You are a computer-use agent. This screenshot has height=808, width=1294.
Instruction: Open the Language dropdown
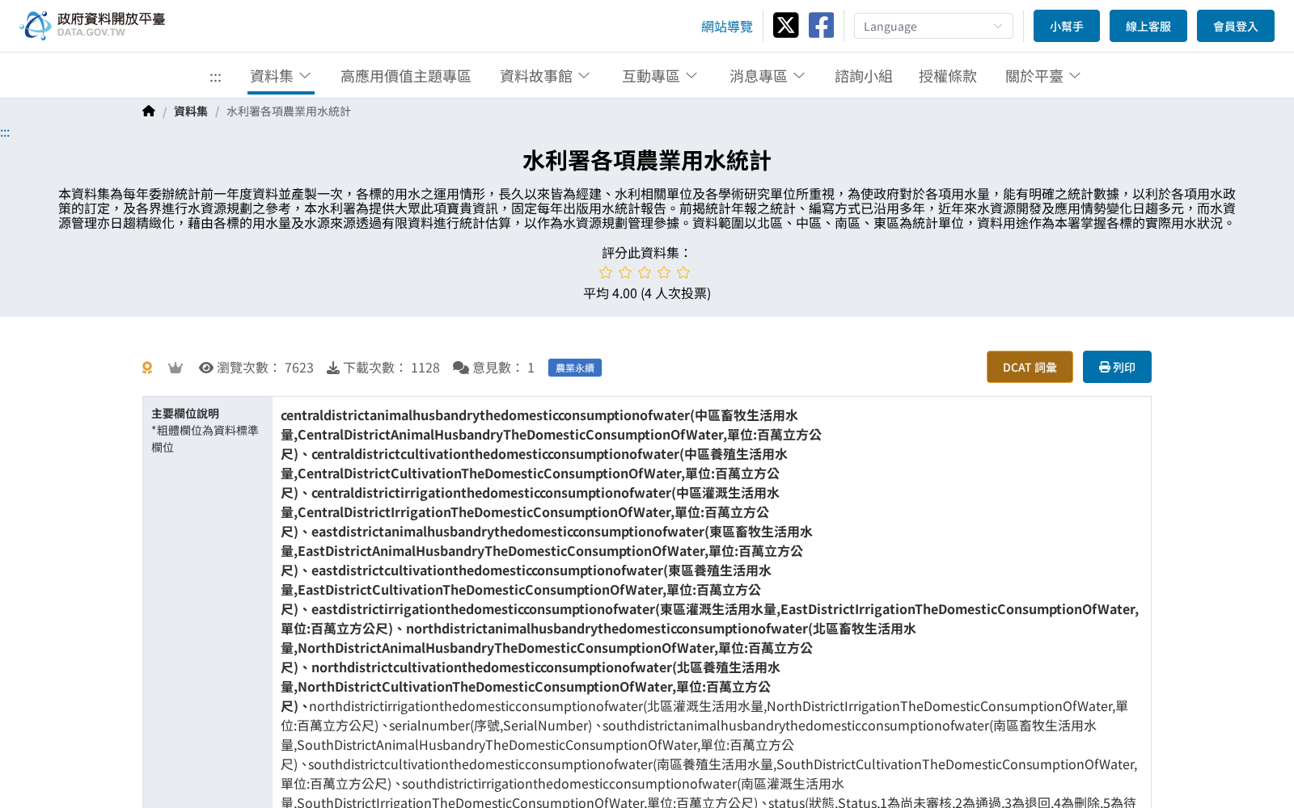click(x=933, y=26)
